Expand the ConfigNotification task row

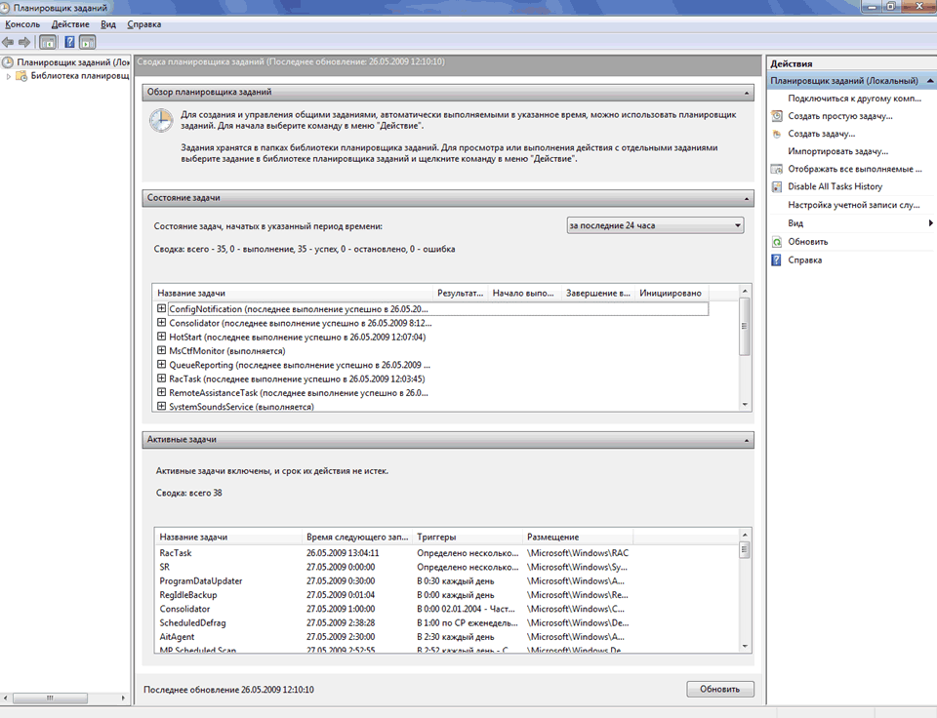click(162, 308)
